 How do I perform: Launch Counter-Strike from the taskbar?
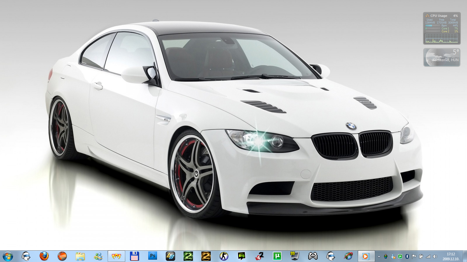coord(224,256)
